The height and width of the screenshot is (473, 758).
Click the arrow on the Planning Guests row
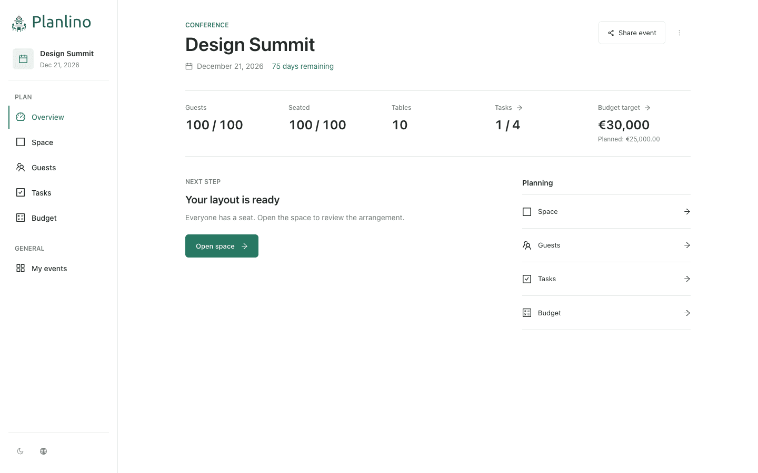[687, 245]
